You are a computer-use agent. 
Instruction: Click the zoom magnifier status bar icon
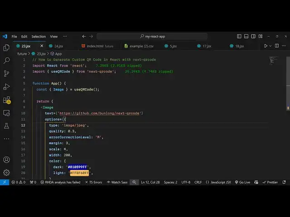click(134, 182)
